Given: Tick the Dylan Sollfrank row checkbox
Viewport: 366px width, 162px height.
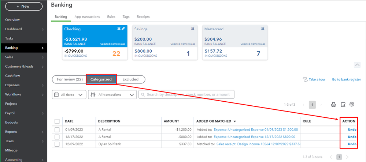Looking at the screenshot, I should tap(57, 144).
